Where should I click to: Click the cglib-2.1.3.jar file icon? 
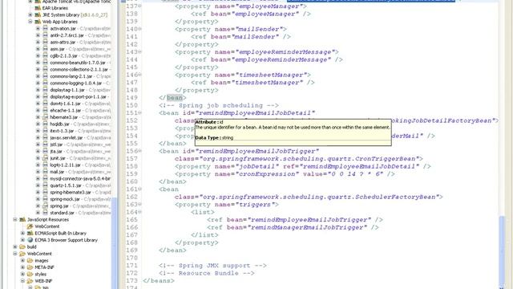(45, 55)
